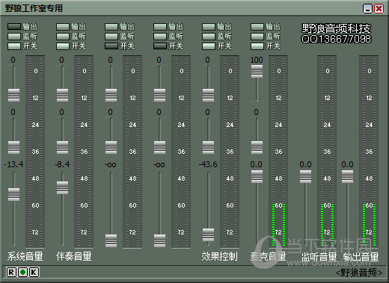
Task: Toggle 输出 for the 效果控制 channel
Action: (x=209, y=27)
